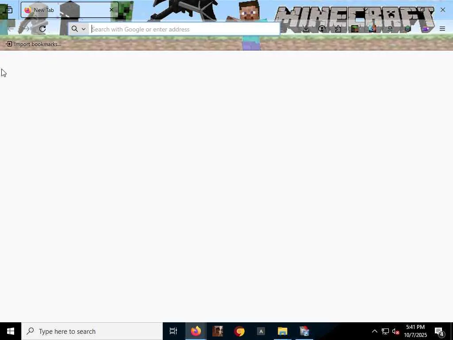Screen dimensions: 453x340
Task: Open the Firefox account menu
Action: coord(322,29)
